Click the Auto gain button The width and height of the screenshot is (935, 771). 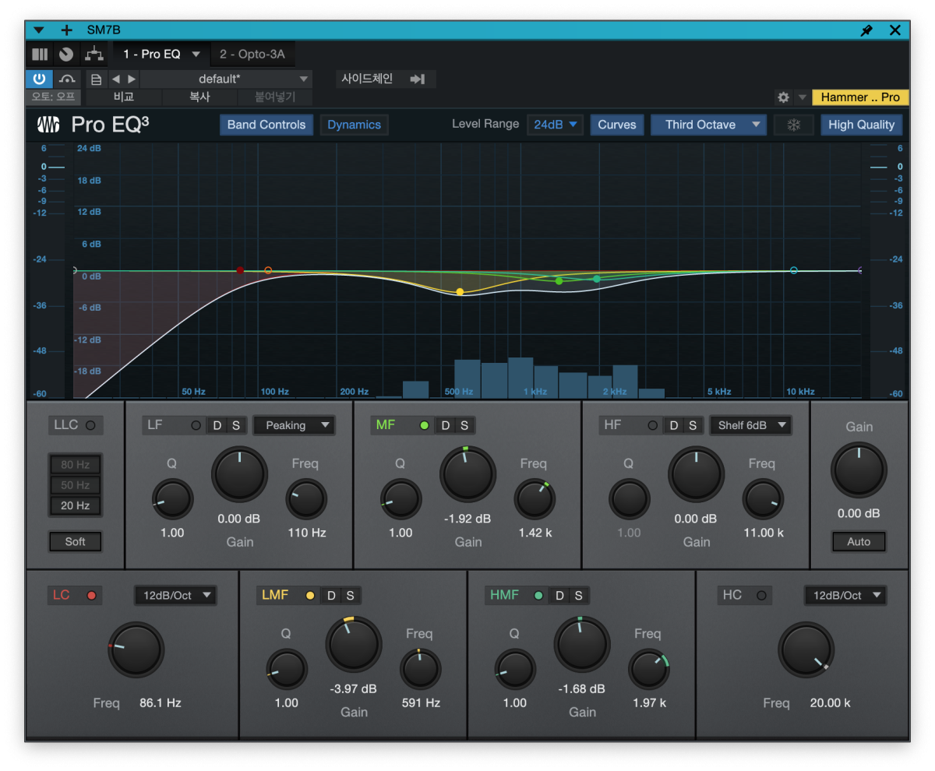(859, 541)
